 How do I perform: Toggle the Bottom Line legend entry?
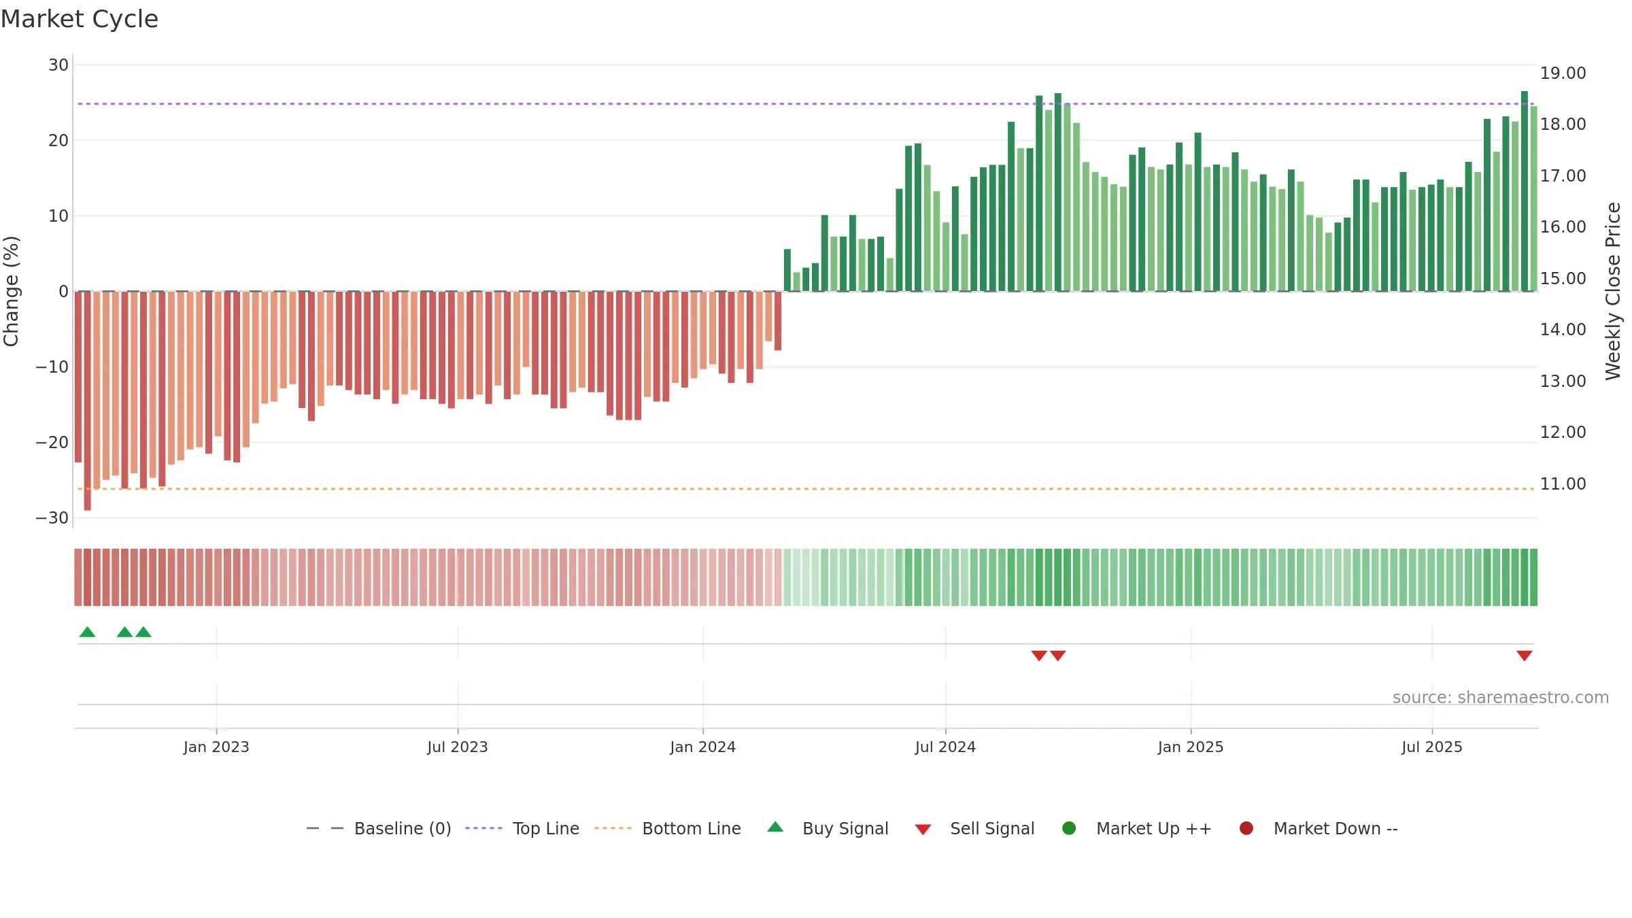click(668, 828)
